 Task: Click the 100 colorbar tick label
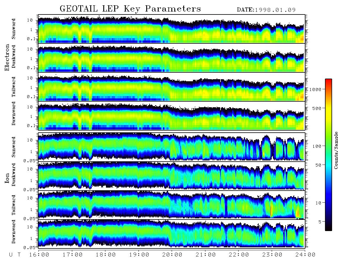coord(317,146)
